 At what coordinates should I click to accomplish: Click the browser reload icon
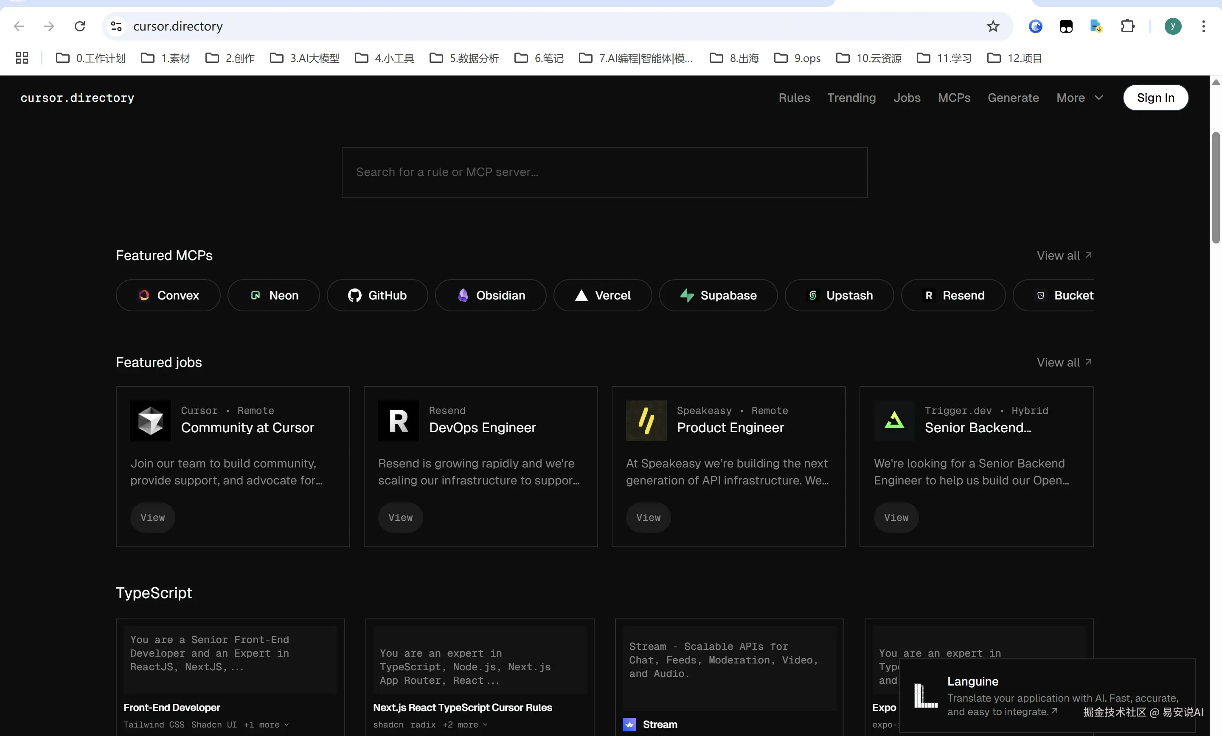(x=79, y=26)
